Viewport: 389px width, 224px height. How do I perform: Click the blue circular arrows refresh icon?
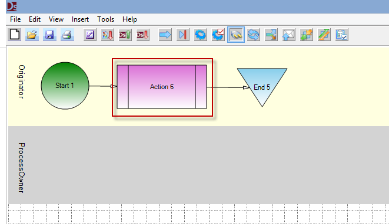click(253, 35)
